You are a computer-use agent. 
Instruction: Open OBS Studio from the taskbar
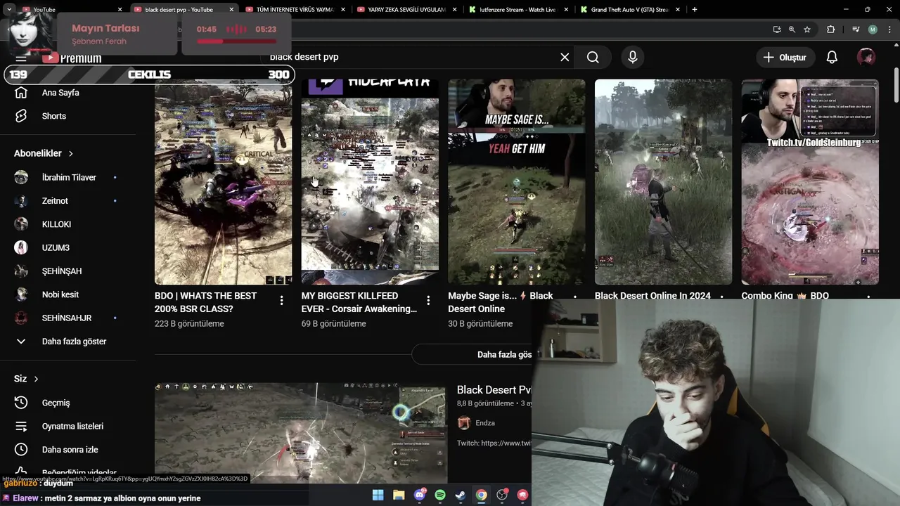click(502, 495)
